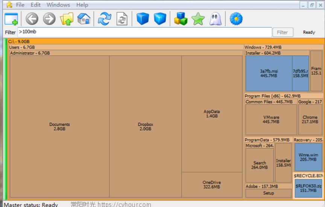Click the document rescan icon
The width and height of the screenshot is (325, 207).
click(x=121, y=18)
